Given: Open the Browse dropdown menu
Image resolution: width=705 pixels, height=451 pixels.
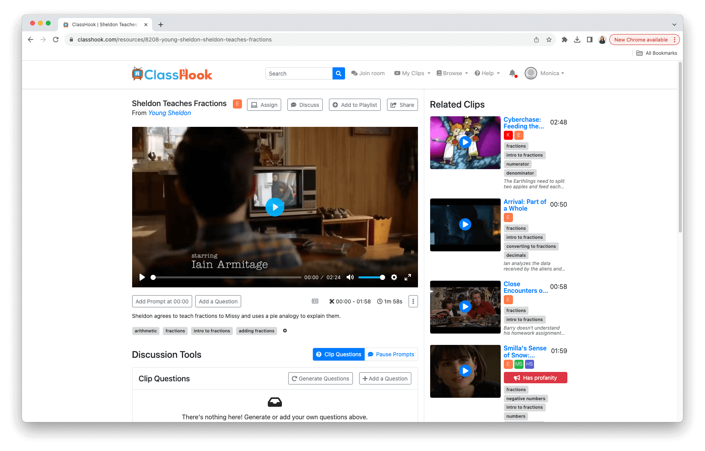Looking at the screenshot, I should 452,73.
